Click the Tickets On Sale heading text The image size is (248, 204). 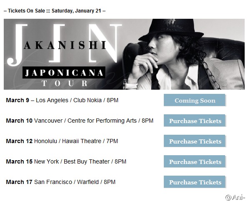pyautogui.click(x=55, y=11)
